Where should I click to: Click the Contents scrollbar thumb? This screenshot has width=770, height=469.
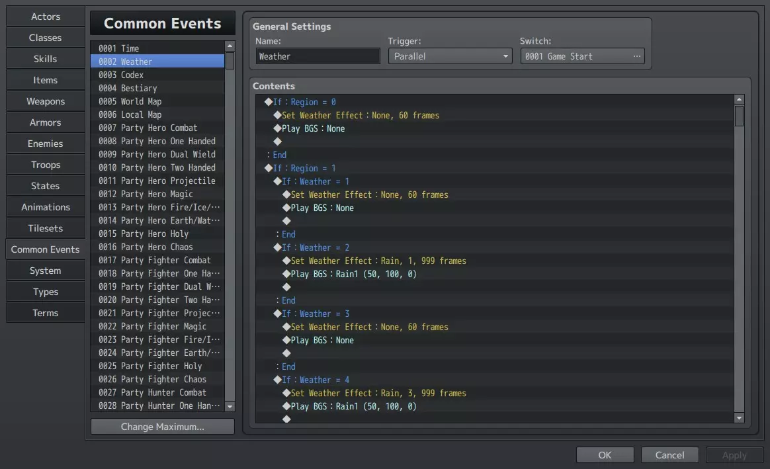click(x=739, y=116)
